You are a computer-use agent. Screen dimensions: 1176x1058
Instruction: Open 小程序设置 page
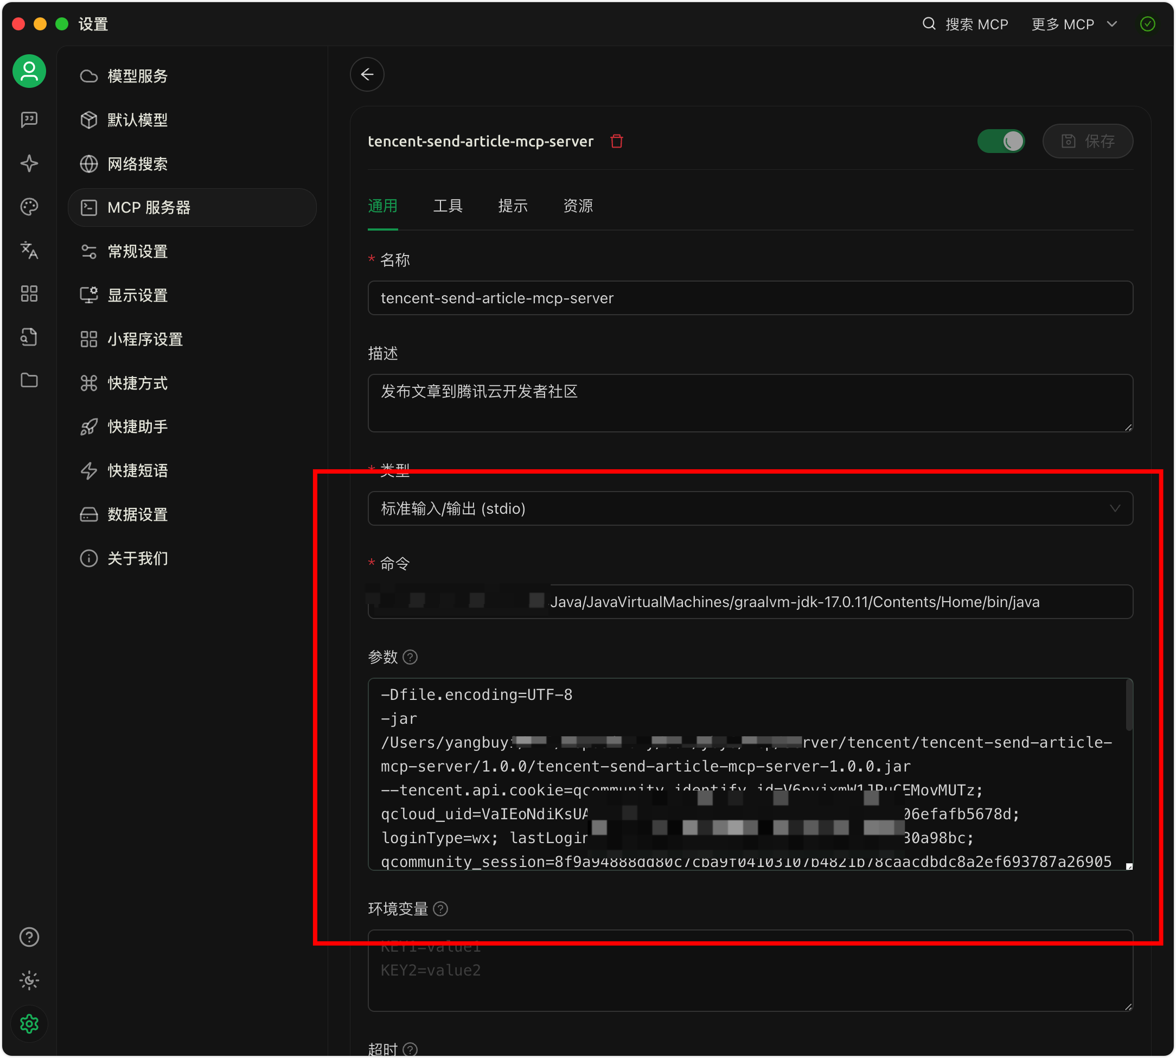pos(193,340)
